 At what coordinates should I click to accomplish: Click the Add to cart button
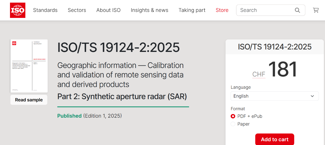(x=275, y=139)
